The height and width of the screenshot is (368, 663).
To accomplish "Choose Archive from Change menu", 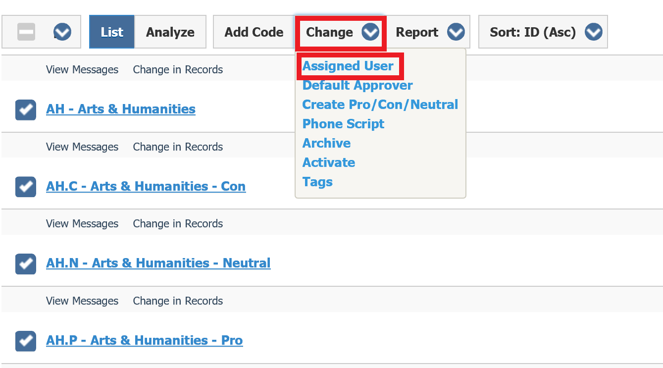I will 326,143.
